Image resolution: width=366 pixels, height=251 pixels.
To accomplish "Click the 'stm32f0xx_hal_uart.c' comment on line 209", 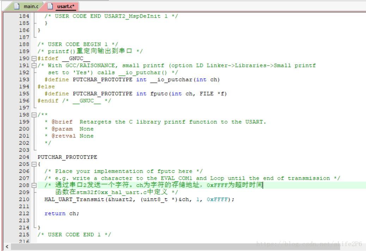I will click(x=111, y=192).
